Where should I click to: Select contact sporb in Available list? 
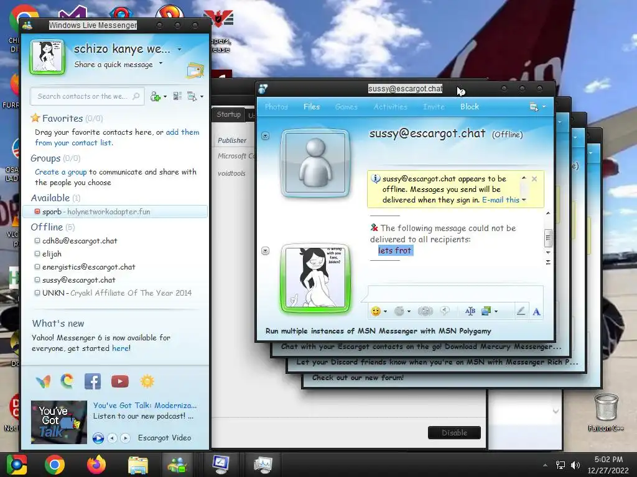[115, 212]
